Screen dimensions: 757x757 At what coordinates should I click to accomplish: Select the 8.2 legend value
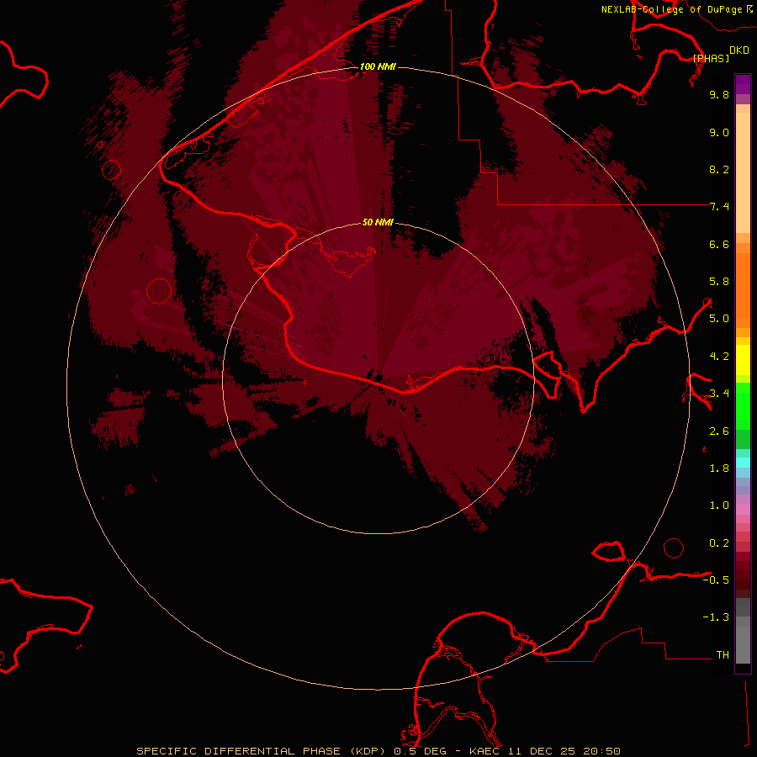click(719, 169)
